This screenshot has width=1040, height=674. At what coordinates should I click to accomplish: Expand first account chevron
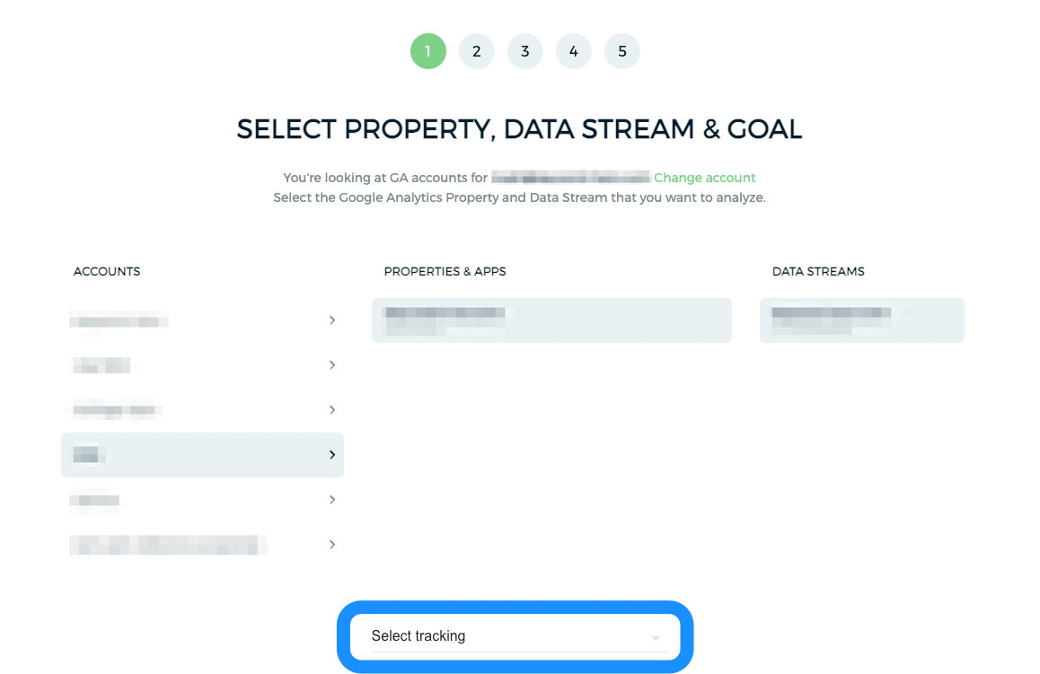[332, 320]
